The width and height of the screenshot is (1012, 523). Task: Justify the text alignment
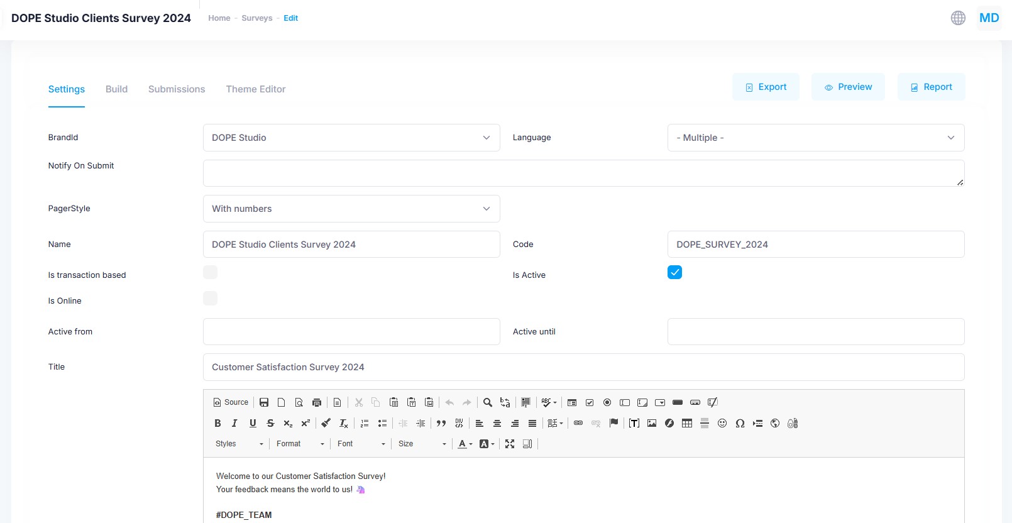(x=532, y=423)
